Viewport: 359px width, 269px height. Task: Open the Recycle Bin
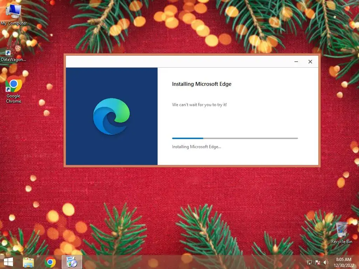[x=341, y=233]
